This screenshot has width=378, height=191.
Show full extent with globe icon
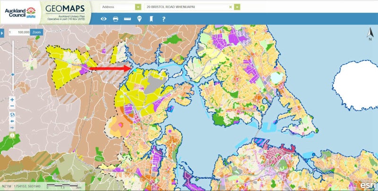point(12,115)
